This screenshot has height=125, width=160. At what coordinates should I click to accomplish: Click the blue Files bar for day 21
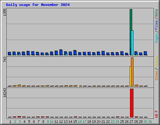(x=103, y=53)
